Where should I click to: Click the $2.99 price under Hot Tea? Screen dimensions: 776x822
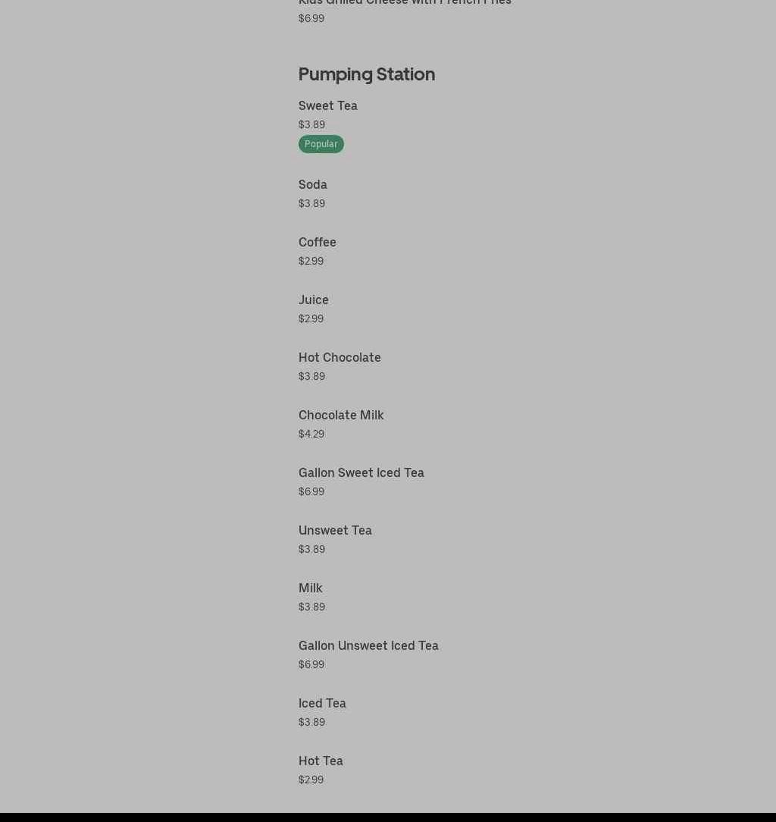[311, 780]
